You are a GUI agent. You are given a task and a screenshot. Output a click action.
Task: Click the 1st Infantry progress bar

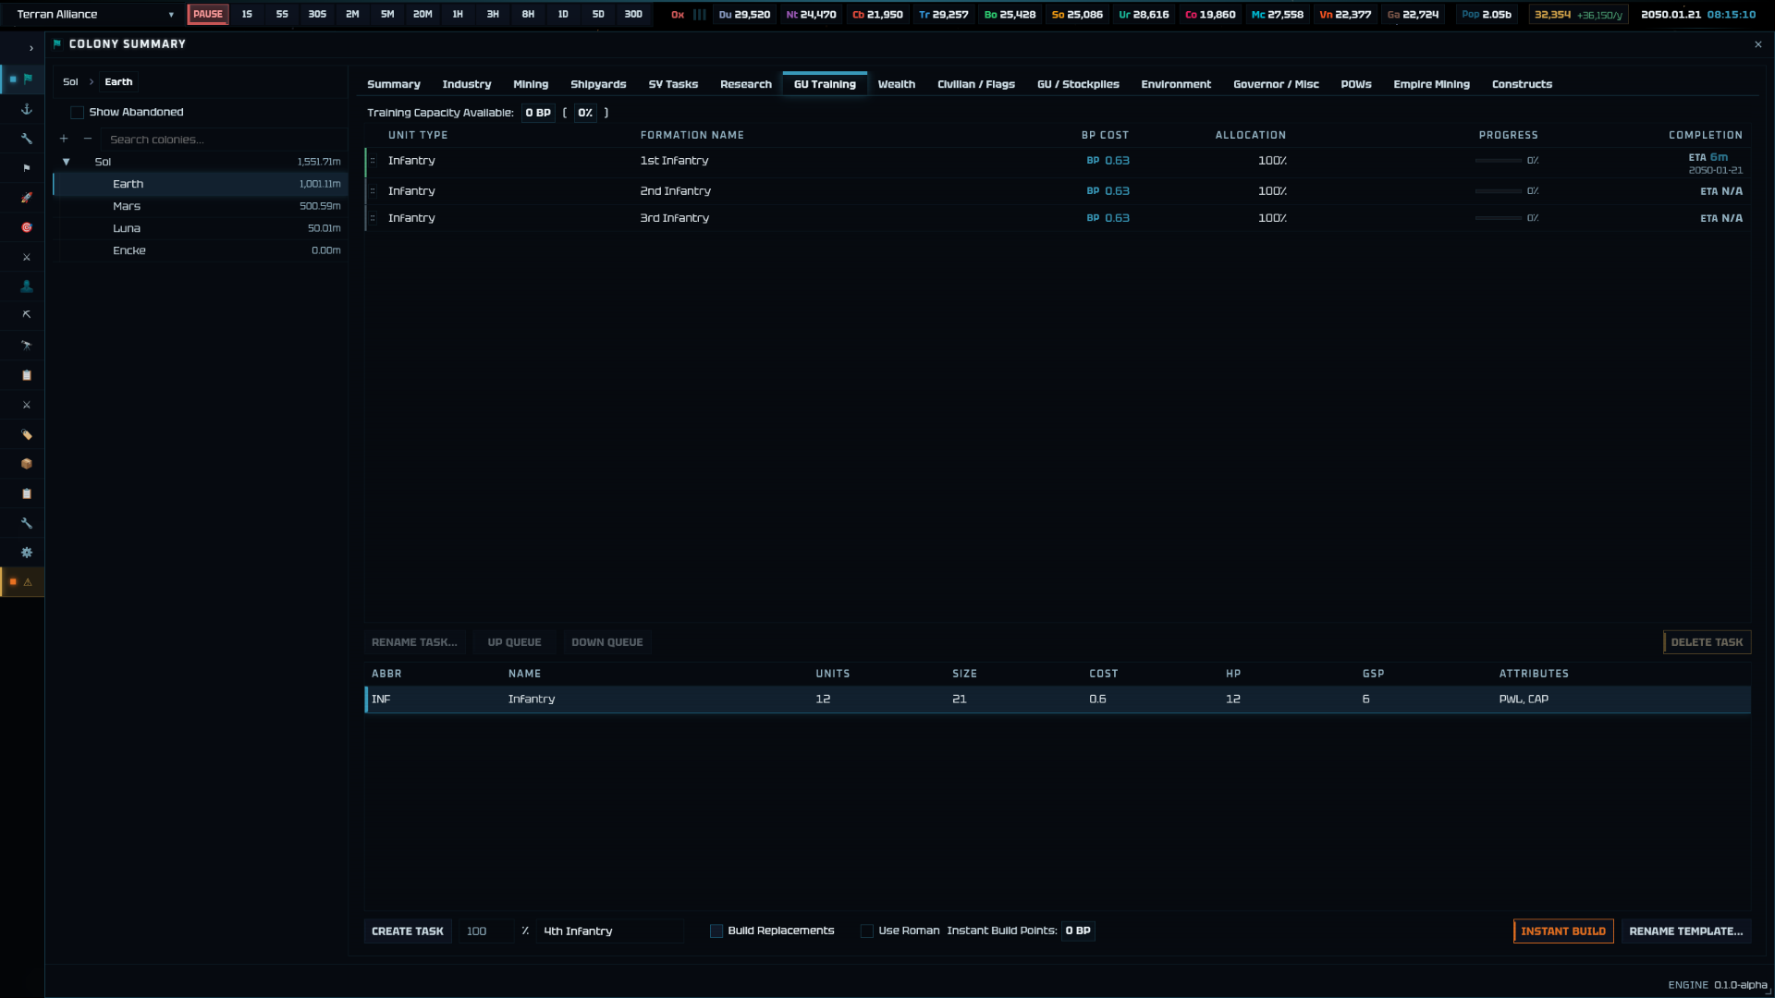(1499, 161)
